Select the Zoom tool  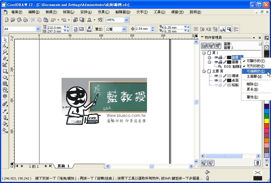coord(5,52)
